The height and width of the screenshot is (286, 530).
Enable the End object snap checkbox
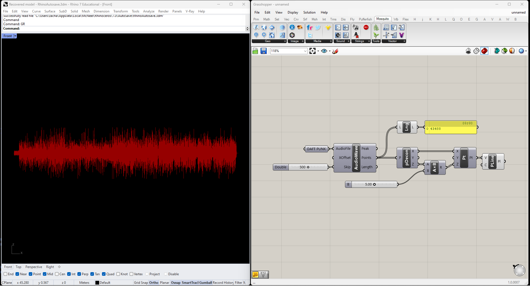(x=6, y=274)
